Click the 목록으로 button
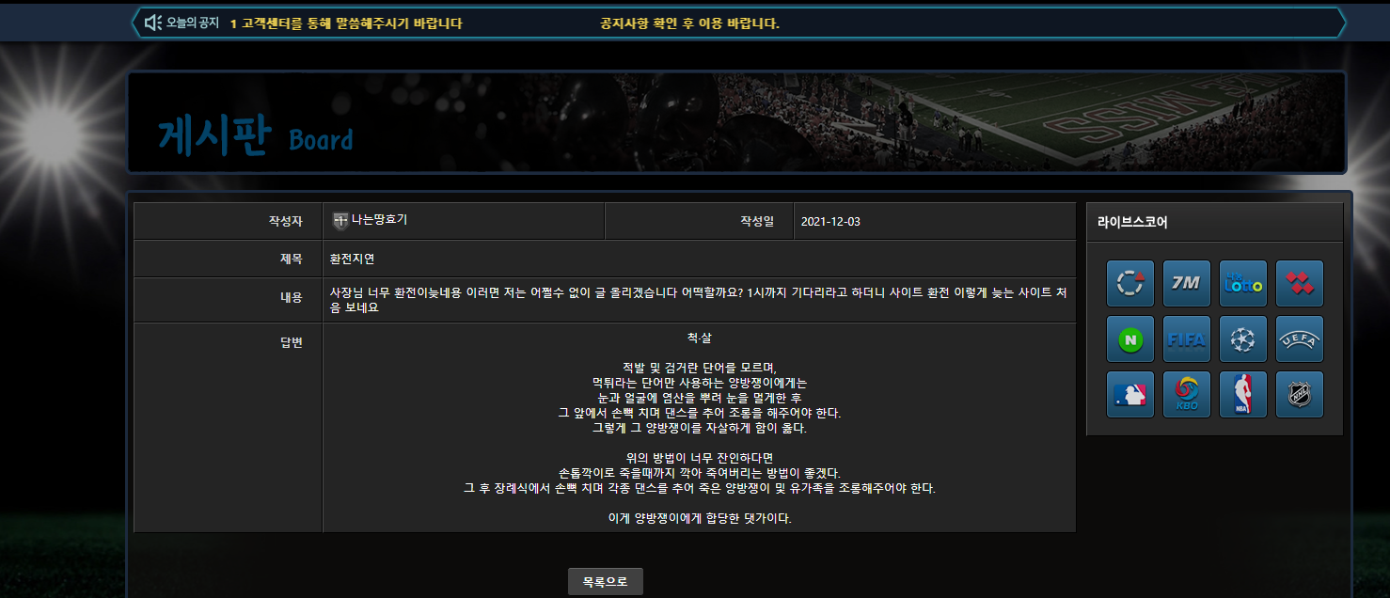Viewport: 1390px width, 598px height. pyautogui.click(x=606, y=582)
